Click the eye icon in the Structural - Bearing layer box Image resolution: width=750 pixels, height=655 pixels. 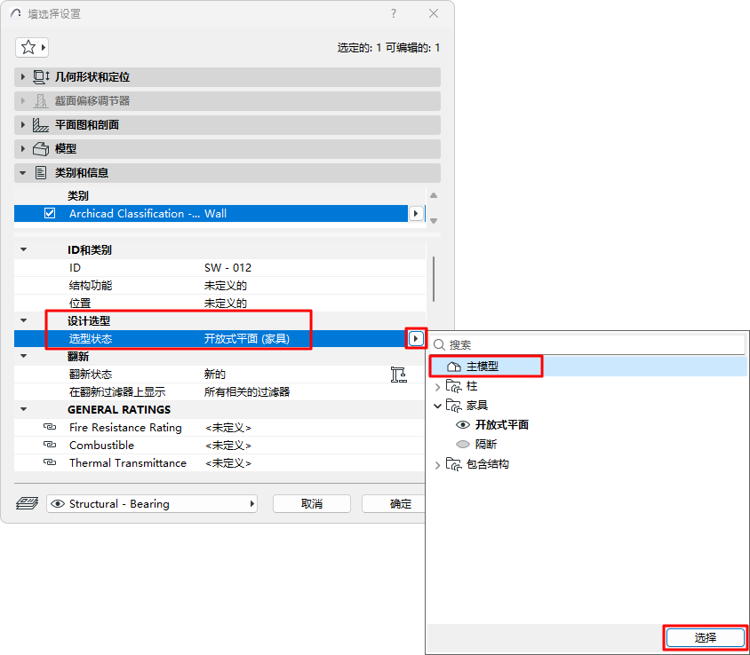click(x=58, y=504)
